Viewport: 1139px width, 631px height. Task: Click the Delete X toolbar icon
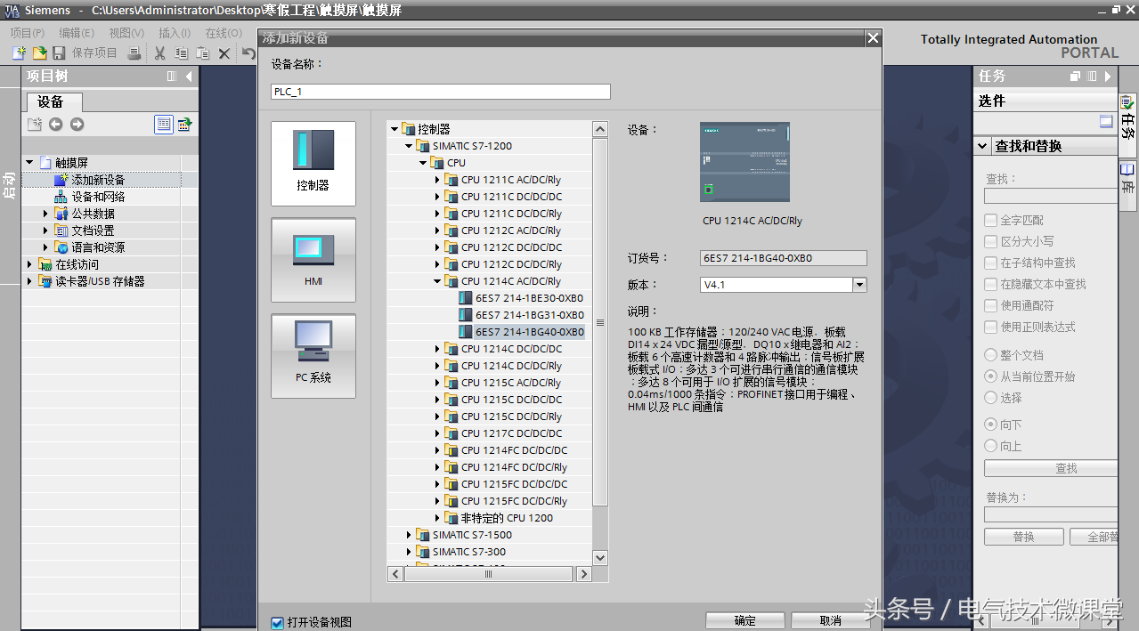click(x=224, y=53)
